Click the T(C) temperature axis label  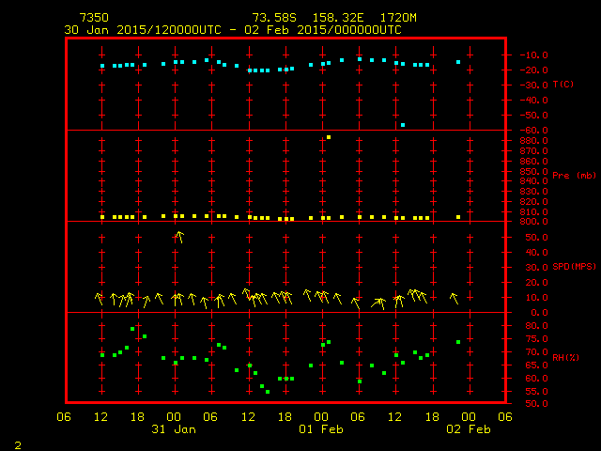[563, 85]
